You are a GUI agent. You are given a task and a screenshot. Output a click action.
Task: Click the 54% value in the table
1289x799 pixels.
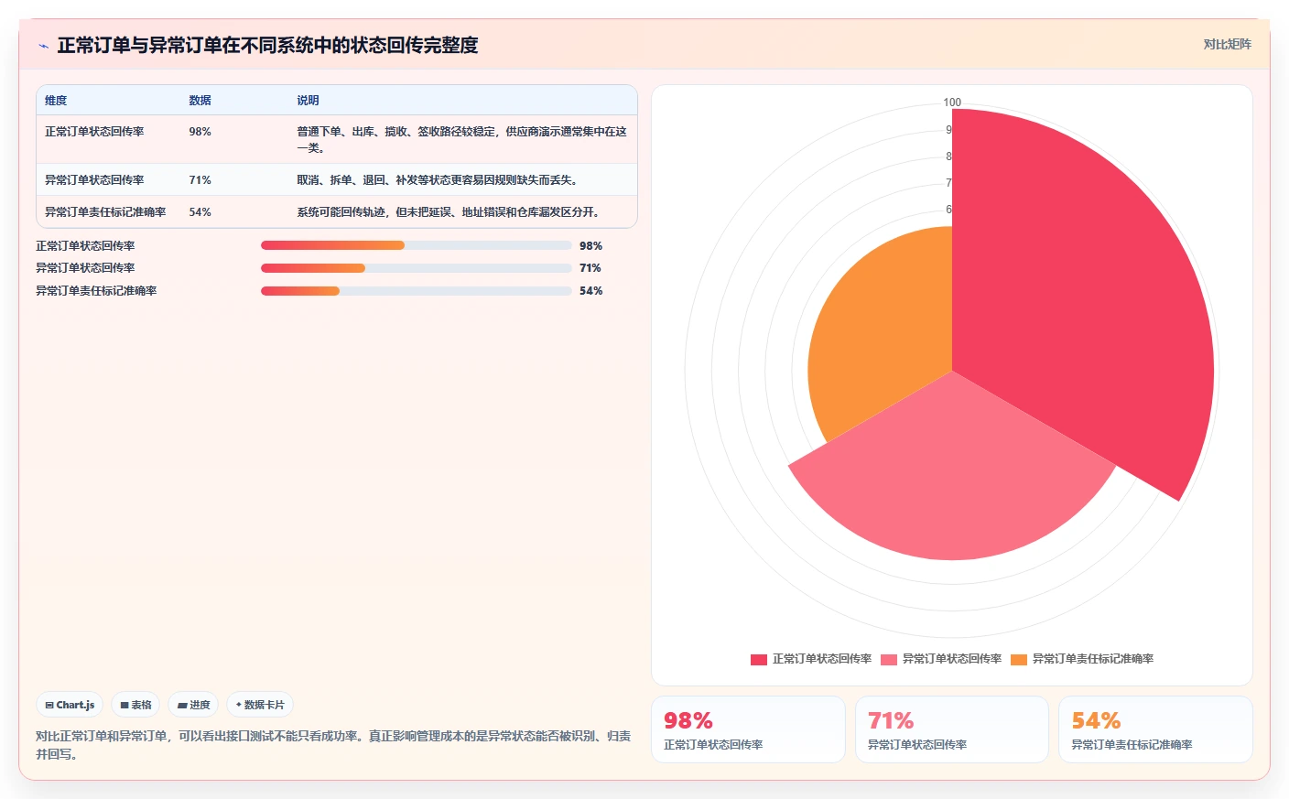[x=200, y=212]
